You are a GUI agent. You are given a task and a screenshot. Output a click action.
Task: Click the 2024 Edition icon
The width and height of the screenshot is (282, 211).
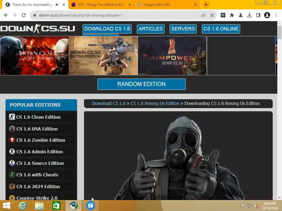tap(12, 187)
